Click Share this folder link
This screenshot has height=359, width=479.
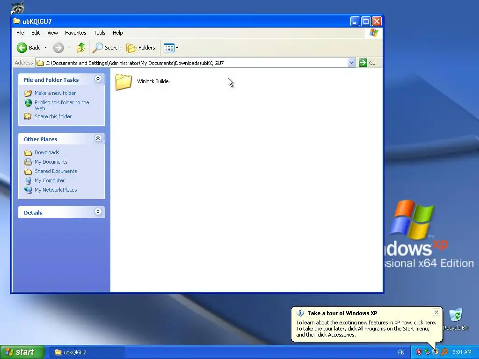(x=53, y=116)
